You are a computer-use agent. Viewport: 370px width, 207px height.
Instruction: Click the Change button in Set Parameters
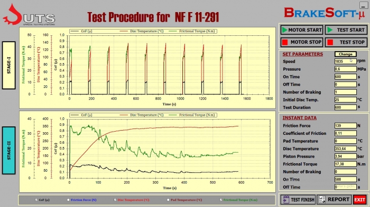[346, 54]
